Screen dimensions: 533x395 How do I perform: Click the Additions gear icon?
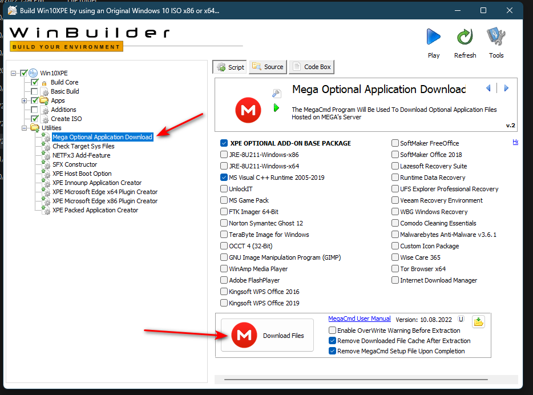tap(45, 110)
